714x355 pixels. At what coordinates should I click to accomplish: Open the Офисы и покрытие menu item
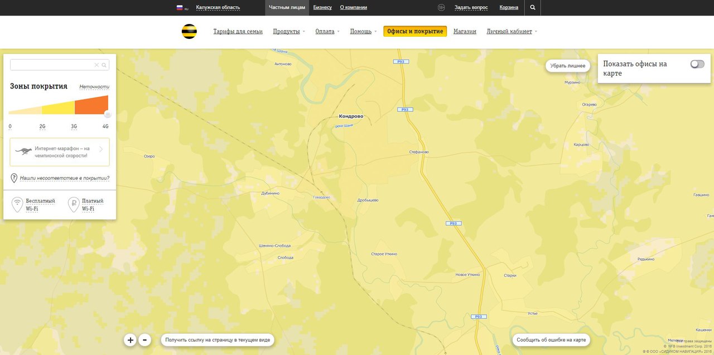point(415,31)
